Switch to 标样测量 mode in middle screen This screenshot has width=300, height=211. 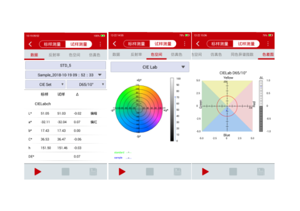click(137, 44)
